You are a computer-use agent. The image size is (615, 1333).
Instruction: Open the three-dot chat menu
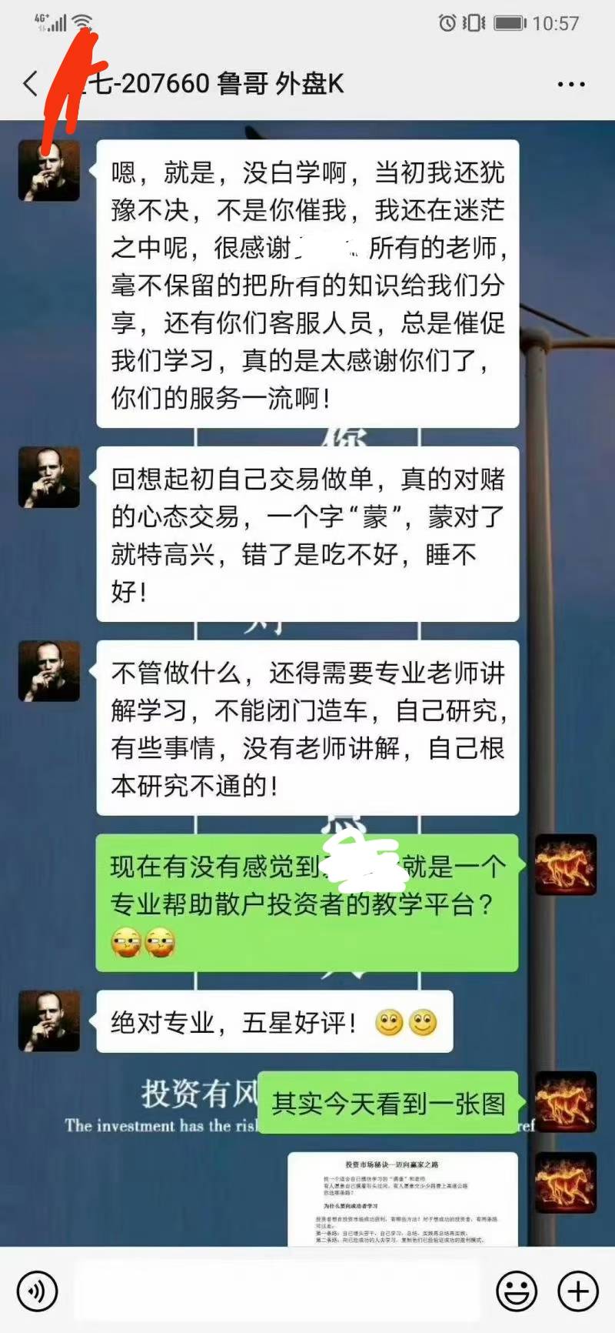[x=571, y=84]
